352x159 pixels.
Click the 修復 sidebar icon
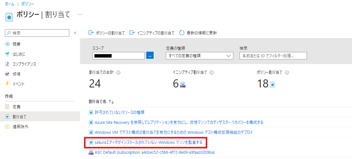(7, 74)
